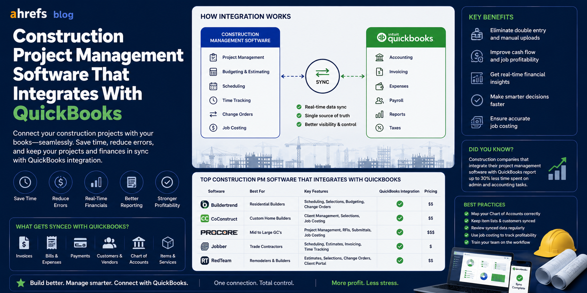Click the Buildertrend integration green checkmark
This screenshot has width=587, height=293.
tap(400, 204)
